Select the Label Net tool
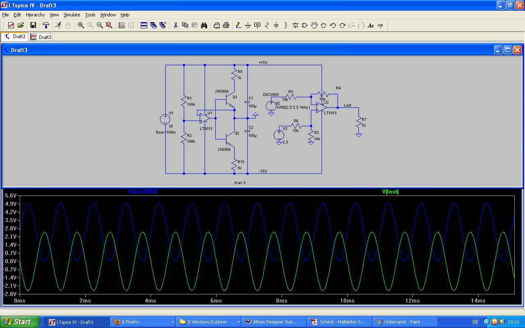Viewport: 525px width, 328px height. tap(258, 25)
